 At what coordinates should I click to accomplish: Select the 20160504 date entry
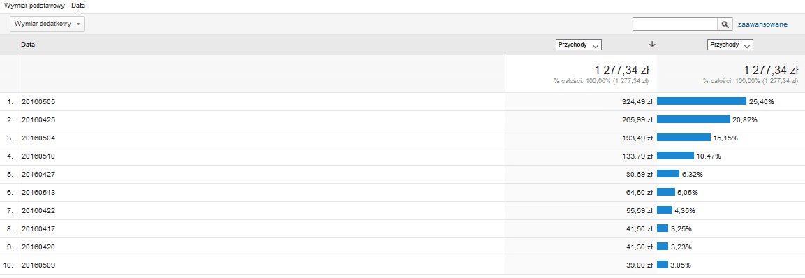(38, 138)
